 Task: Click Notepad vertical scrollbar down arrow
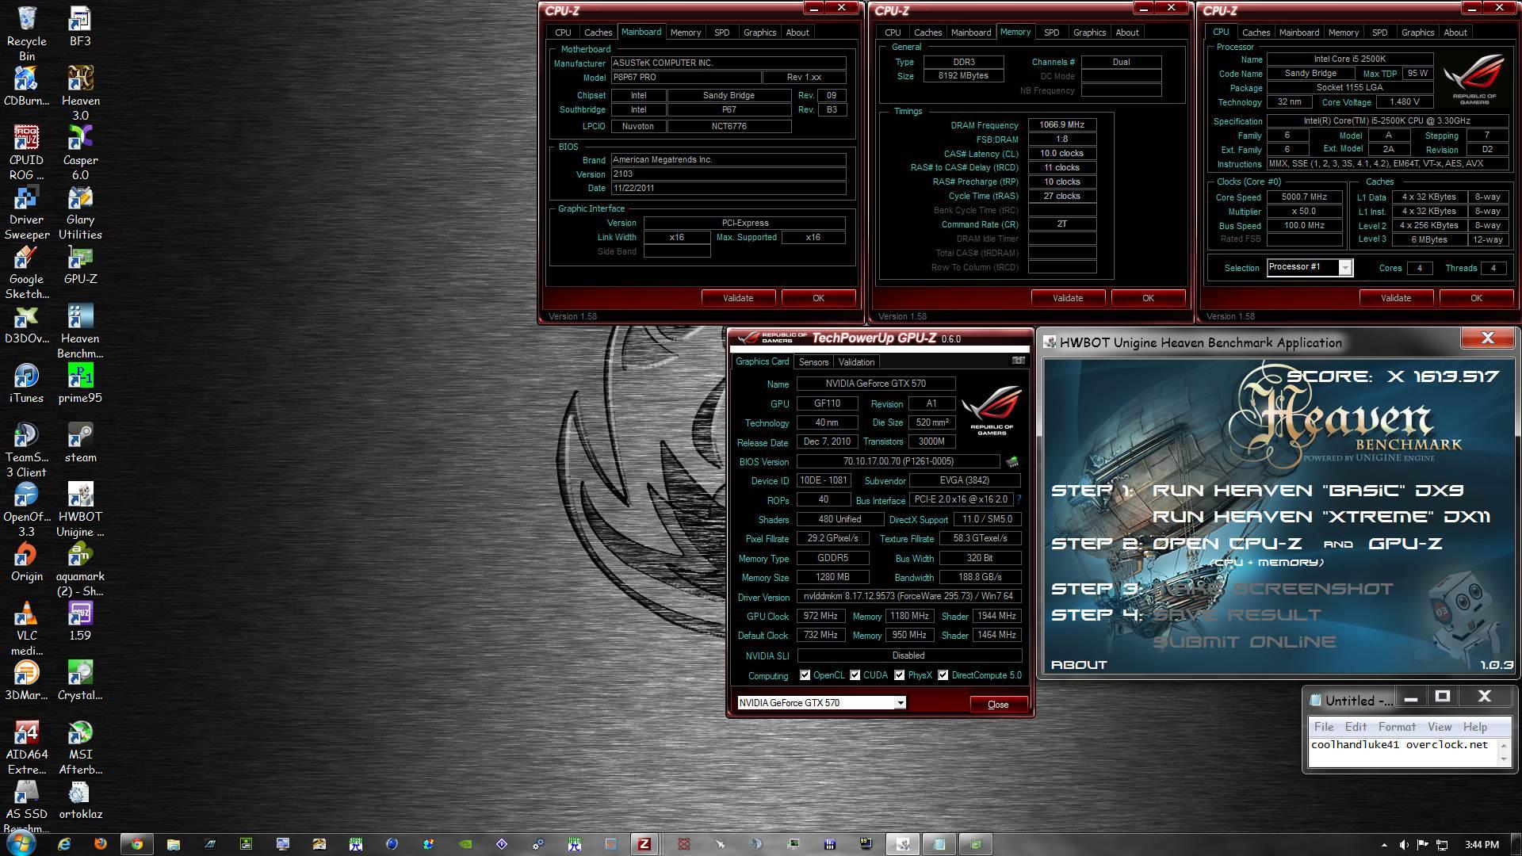pos(1504,759)
